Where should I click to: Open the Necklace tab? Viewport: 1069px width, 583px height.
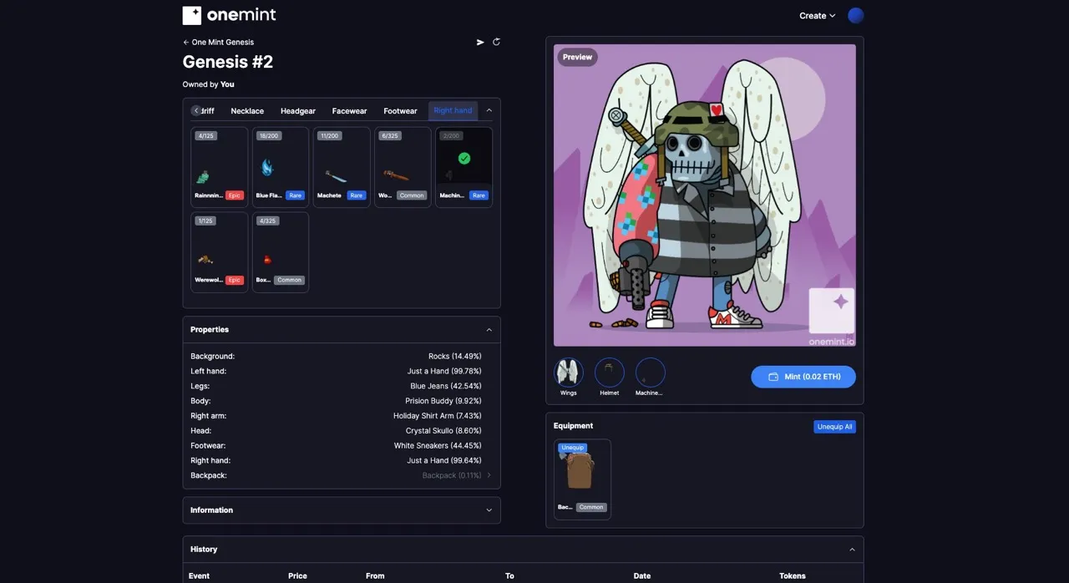tap(247, 111)
